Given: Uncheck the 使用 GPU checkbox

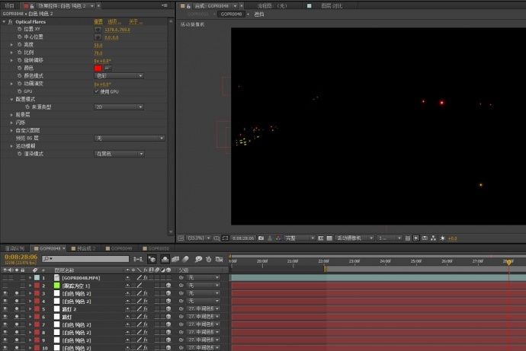Looking at the screenshot, I should (96, 91).
